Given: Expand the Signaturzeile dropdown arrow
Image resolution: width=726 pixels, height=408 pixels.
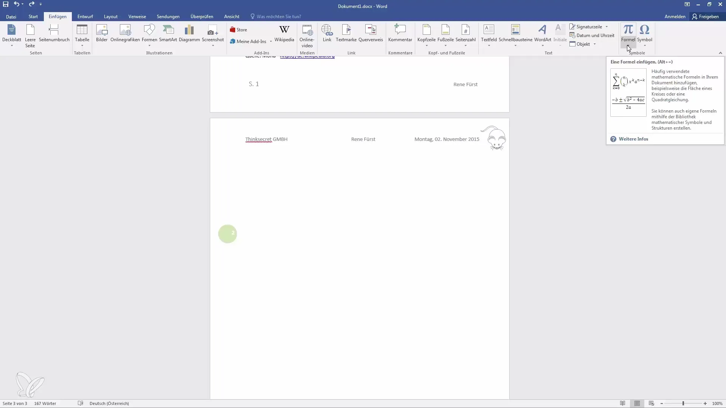Looking at the screenshot, I should click(607, 27).
